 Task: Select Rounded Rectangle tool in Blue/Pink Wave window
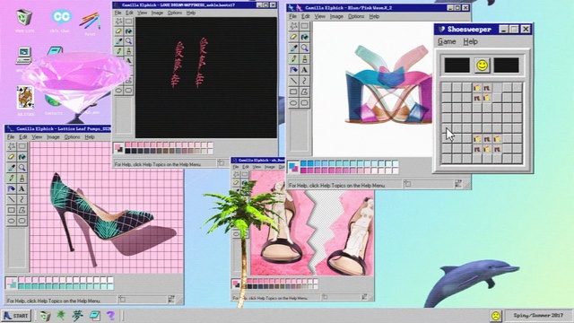(305, 103)
